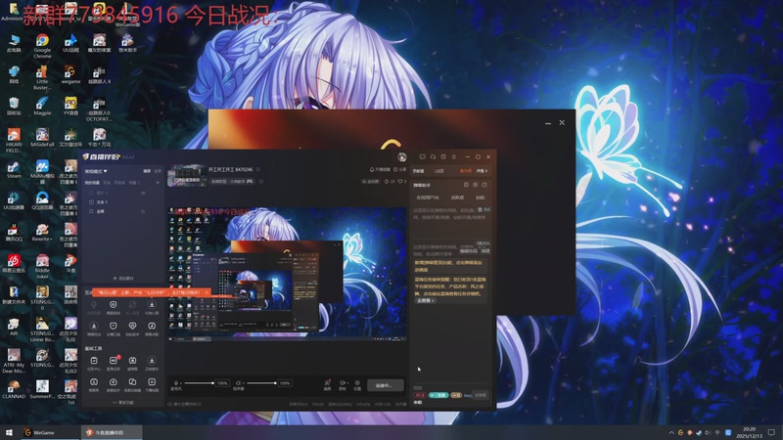Screen dimensions: 783x440
Task: Open speaker device dropdown arrow
Action: click(243, 383)
